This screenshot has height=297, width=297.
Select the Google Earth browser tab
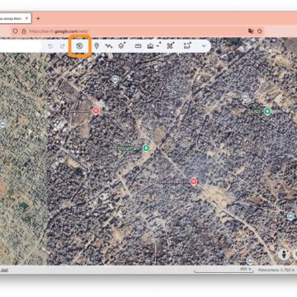pyautogui.click(x=15, y=18)
